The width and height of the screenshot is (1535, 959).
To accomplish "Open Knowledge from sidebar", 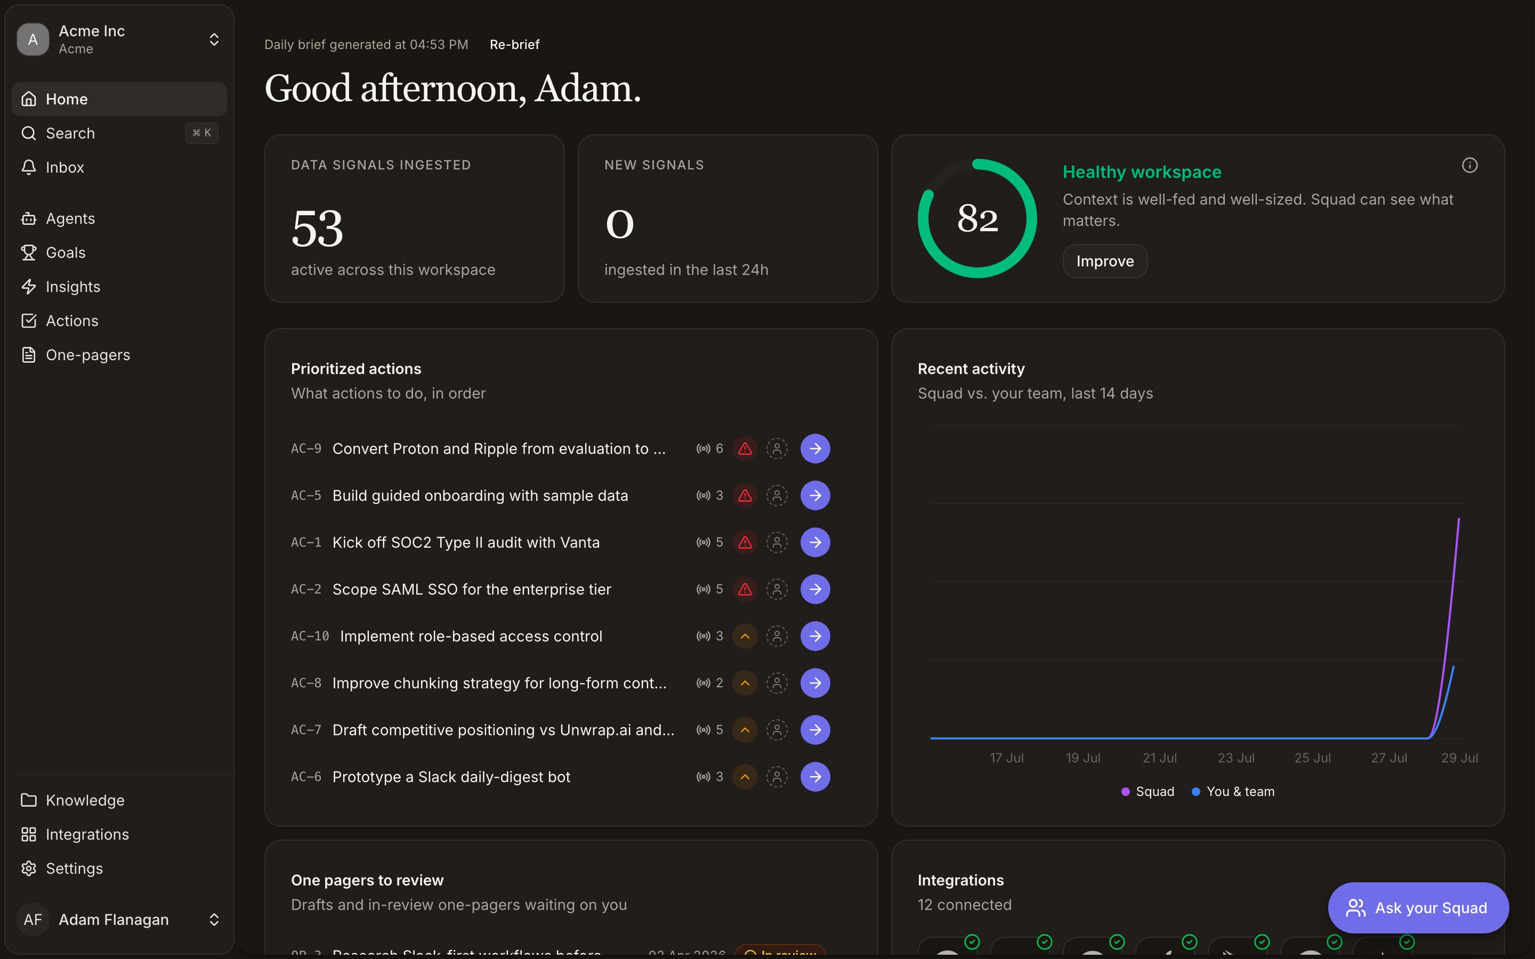I will [119, 800].
